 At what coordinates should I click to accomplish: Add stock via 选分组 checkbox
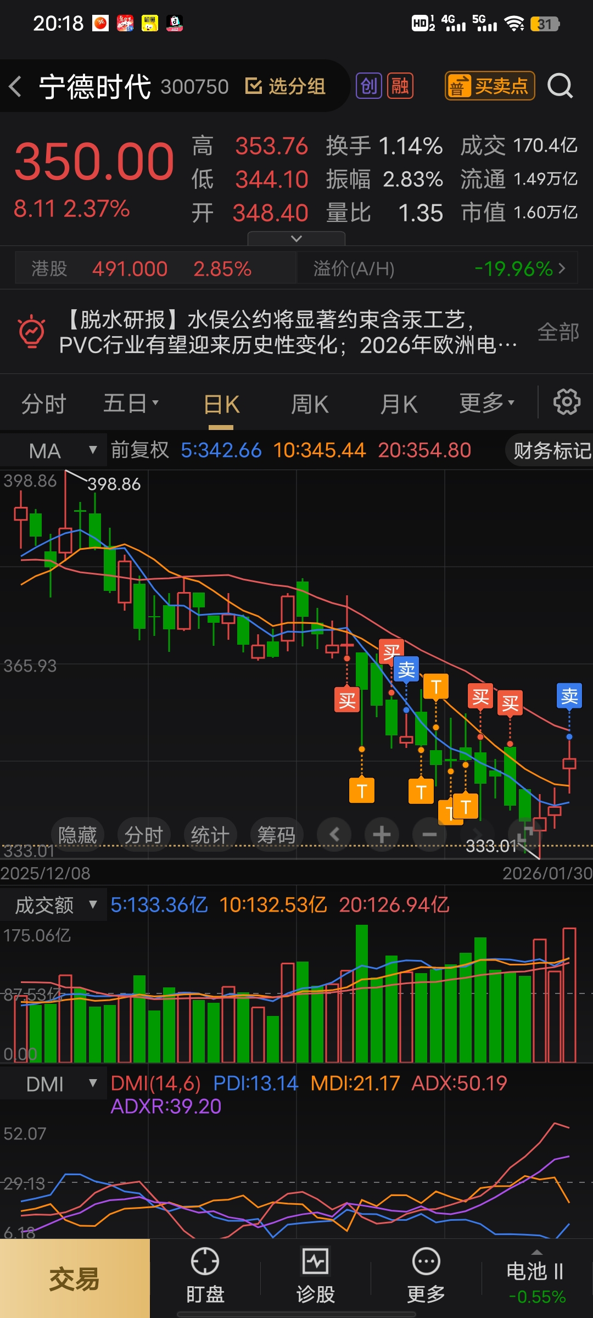[285, 86]
